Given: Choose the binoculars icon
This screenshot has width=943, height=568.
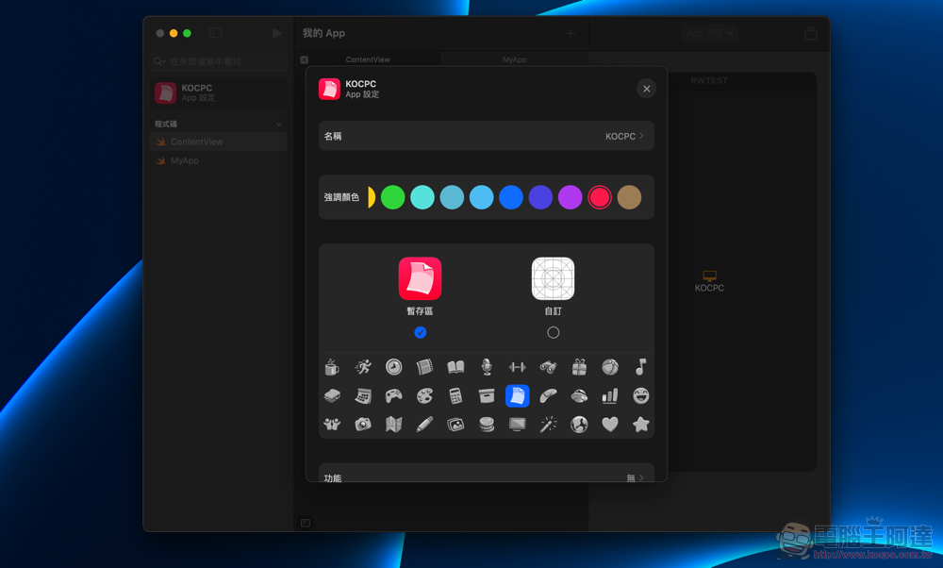Looking at the screenshot, I should point(548,367).
